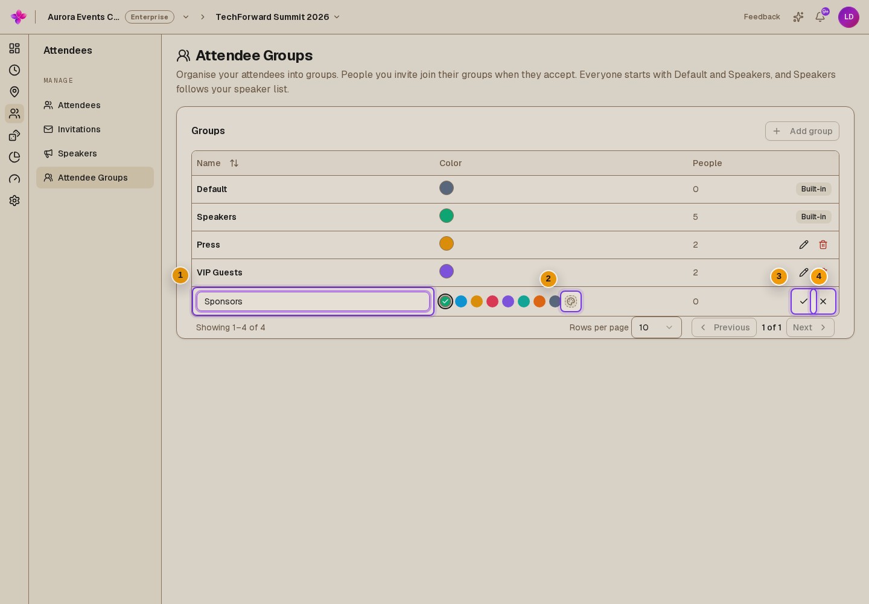This screenshot has width=869, height=604.
Task: Open the Invitations page in the sidebar
Action: 95,129
